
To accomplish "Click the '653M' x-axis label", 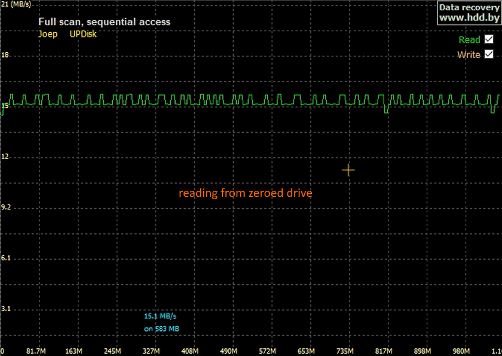I will tap(306, 351).
